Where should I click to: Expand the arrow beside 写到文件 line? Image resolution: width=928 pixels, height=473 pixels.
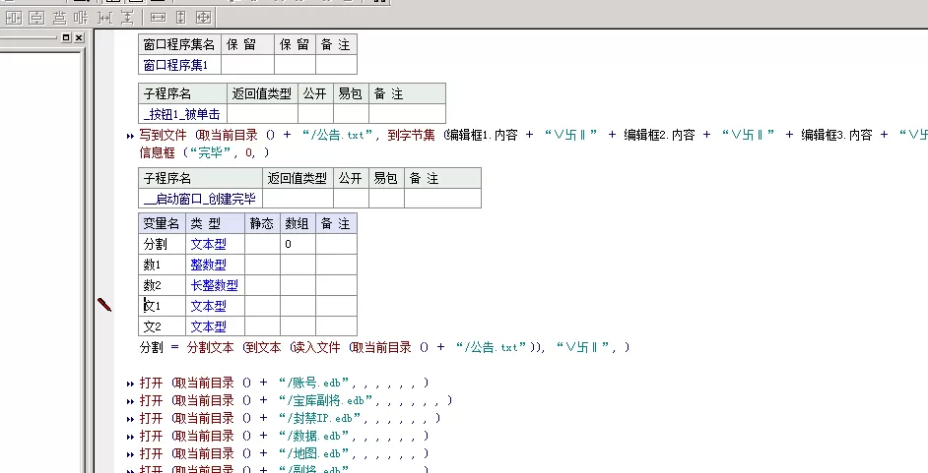click(x=130, y=136)
